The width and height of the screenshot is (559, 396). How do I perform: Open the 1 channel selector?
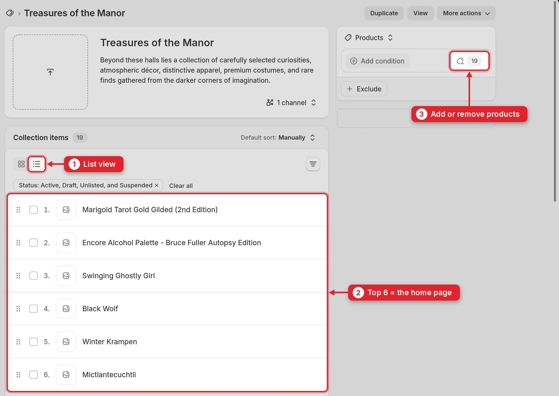pos(291,103)
